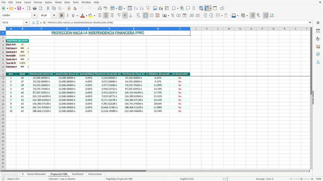Click the Clone Formatting paintbrush
Image resolution: width=323 pixels, height=181 pixels.
coord(69,8)
